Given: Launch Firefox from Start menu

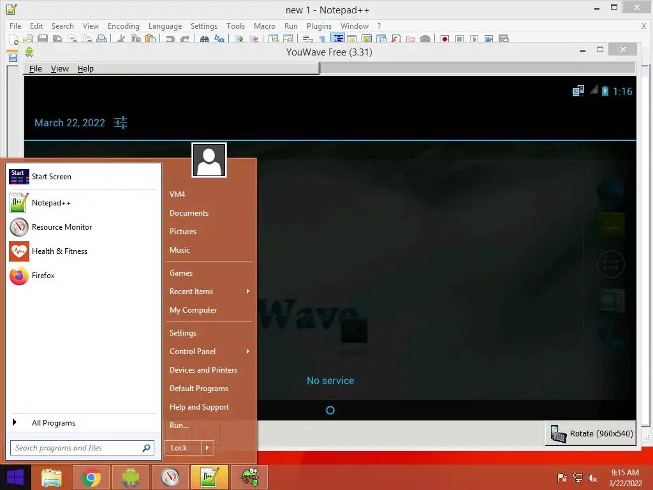Looking at the screenshot, I should pos(82,276).
